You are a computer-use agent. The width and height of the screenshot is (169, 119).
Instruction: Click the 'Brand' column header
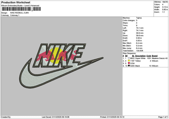tap(155, 56)
